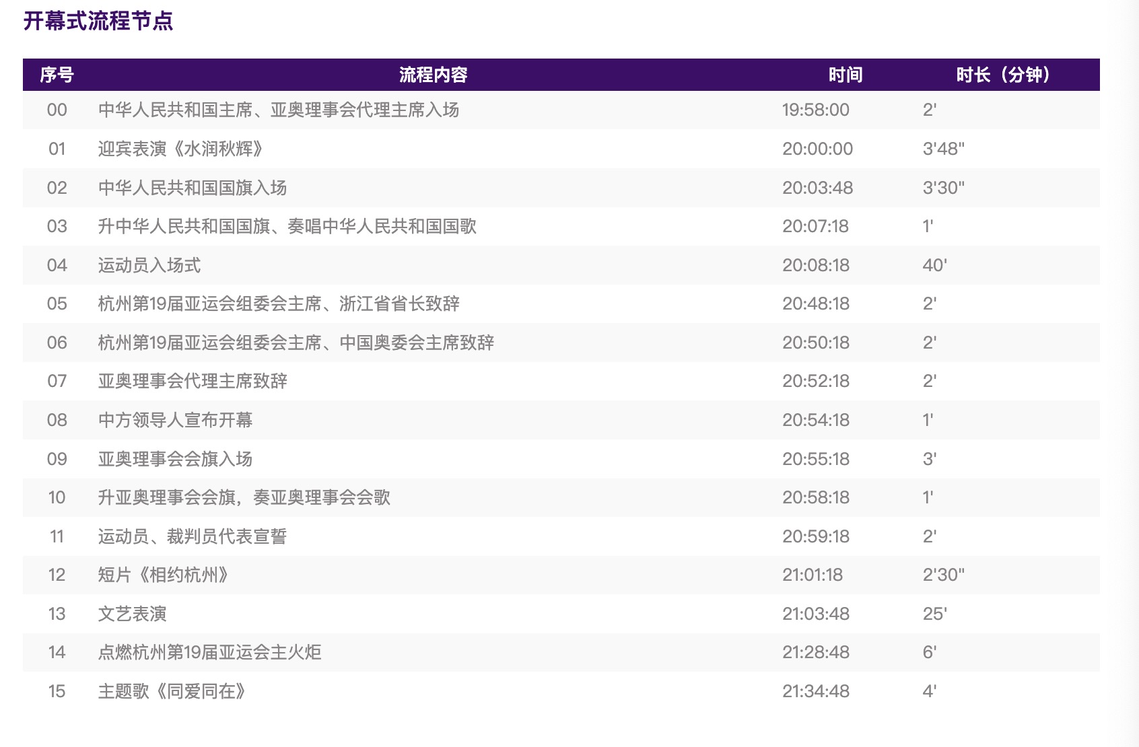Screen dimensions: 1139x747
Task: Click the 序号 column header
Action: (x=57, y=75)
